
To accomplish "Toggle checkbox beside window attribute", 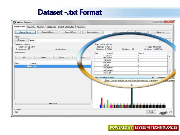I will pyautogui.click(x=28, y=66).
